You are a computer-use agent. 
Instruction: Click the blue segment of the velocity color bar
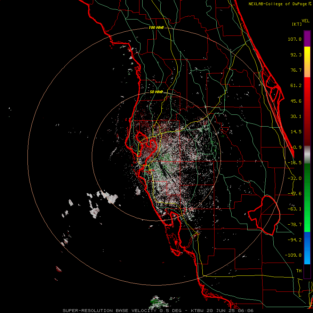(307, 248)
